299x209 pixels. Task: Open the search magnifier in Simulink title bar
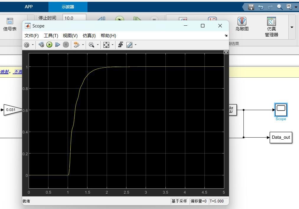tap(280, 7)
